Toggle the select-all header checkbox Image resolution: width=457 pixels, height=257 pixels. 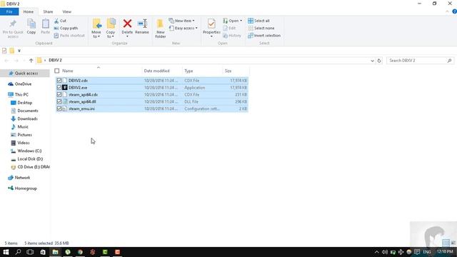point(57,71)
